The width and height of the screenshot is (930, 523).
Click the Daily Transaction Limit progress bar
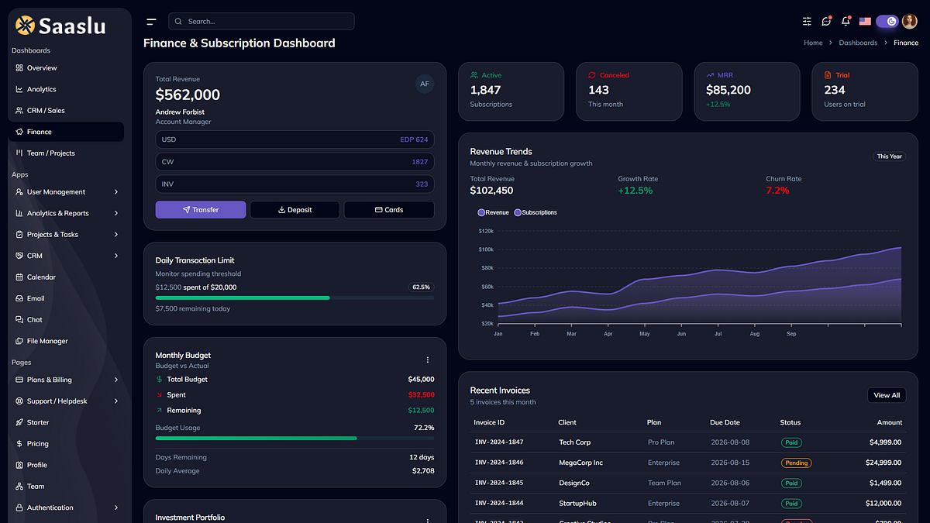(294, 298)
